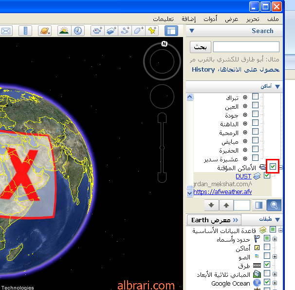Toggle the sidebar panel icon
This screenshot has height=290, width=295.
[x=171, y=31]
